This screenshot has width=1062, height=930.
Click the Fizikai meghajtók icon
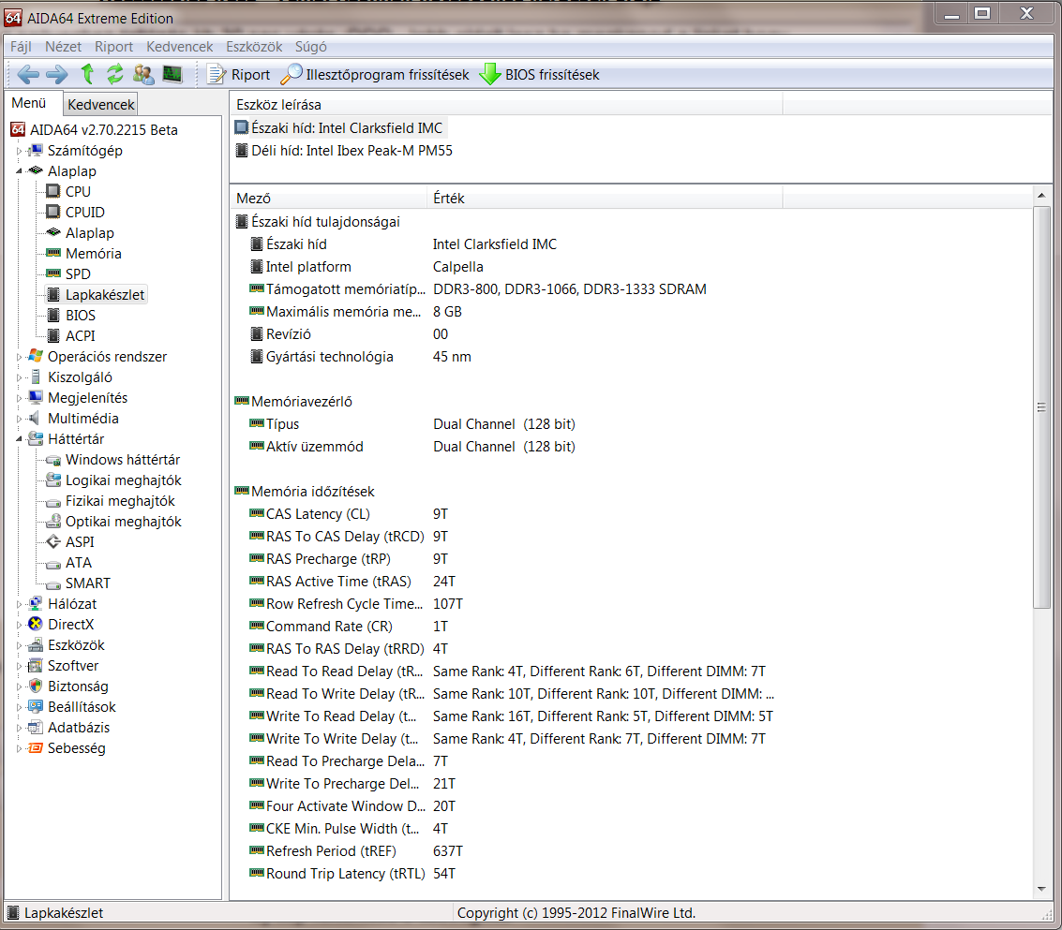[53, 502]
